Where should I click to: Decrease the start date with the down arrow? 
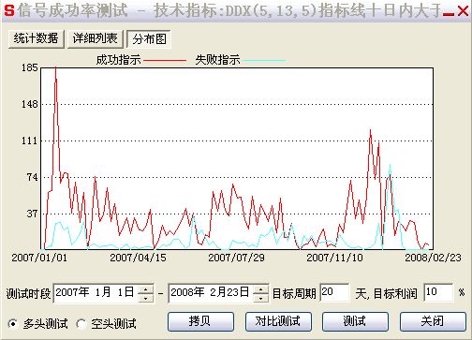[145, 298]
